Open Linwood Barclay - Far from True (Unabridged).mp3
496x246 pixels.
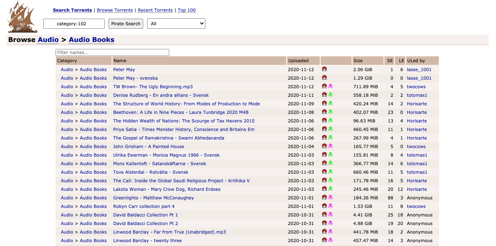point(170,232)
